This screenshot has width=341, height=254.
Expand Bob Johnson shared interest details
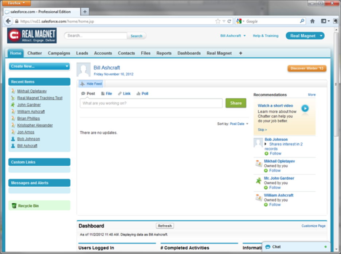[x=266, y=144]
